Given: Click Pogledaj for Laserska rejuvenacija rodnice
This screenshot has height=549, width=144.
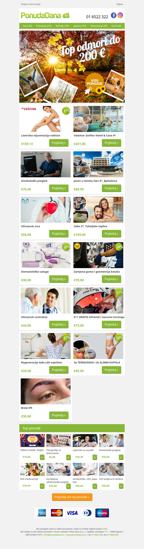Looking at the screenshot, I should pos(59,143).
